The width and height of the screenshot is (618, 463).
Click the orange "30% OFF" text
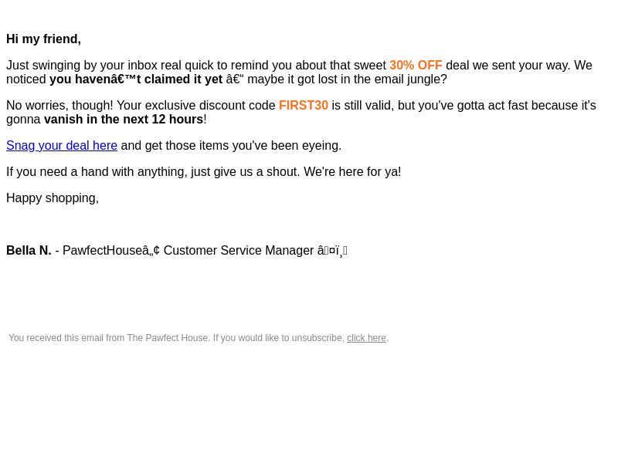(416, 66)
